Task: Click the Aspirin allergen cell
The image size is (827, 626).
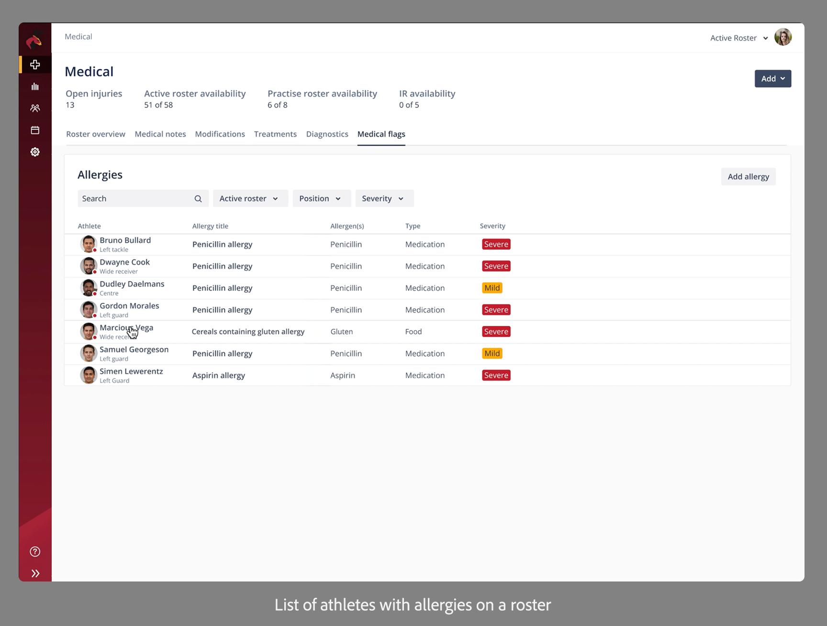Action: coord(343,375)
